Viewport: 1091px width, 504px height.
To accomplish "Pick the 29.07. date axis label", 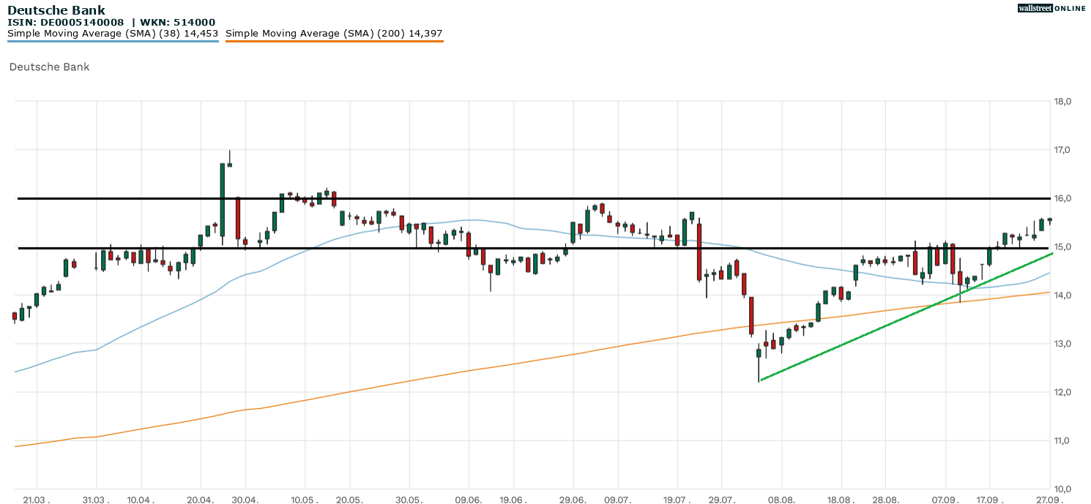I will 721,500.
